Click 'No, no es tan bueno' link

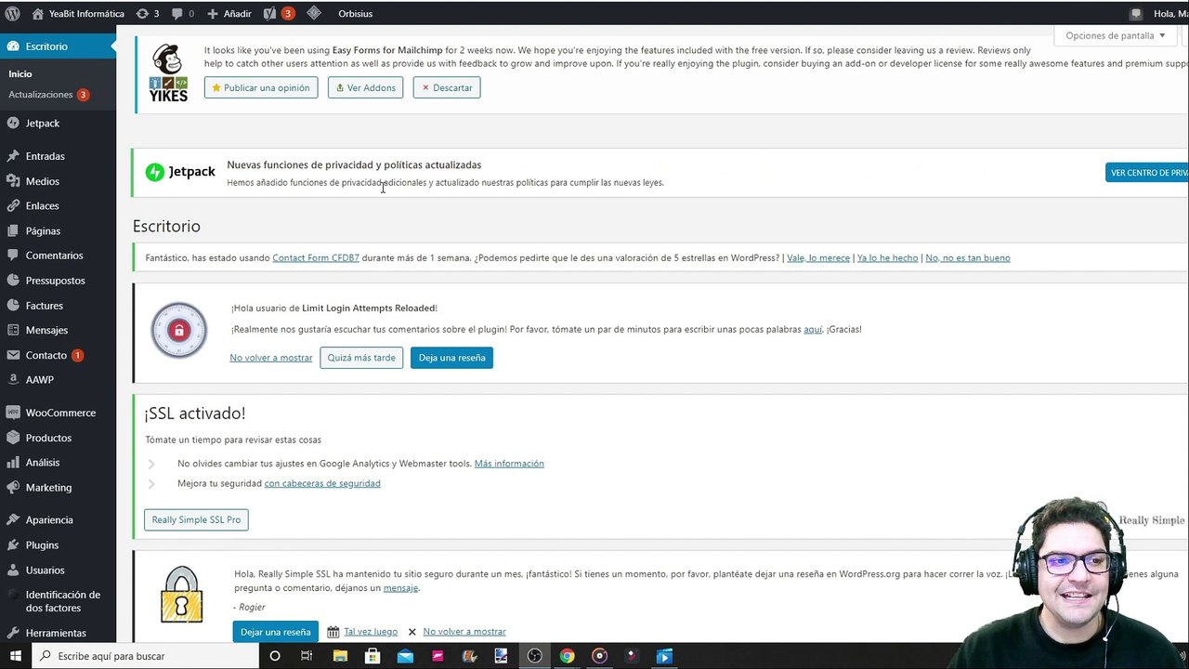click(x=968, y=257)
